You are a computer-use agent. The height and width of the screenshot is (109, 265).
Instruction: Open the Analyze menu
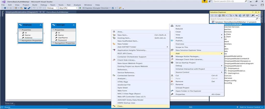77,5
